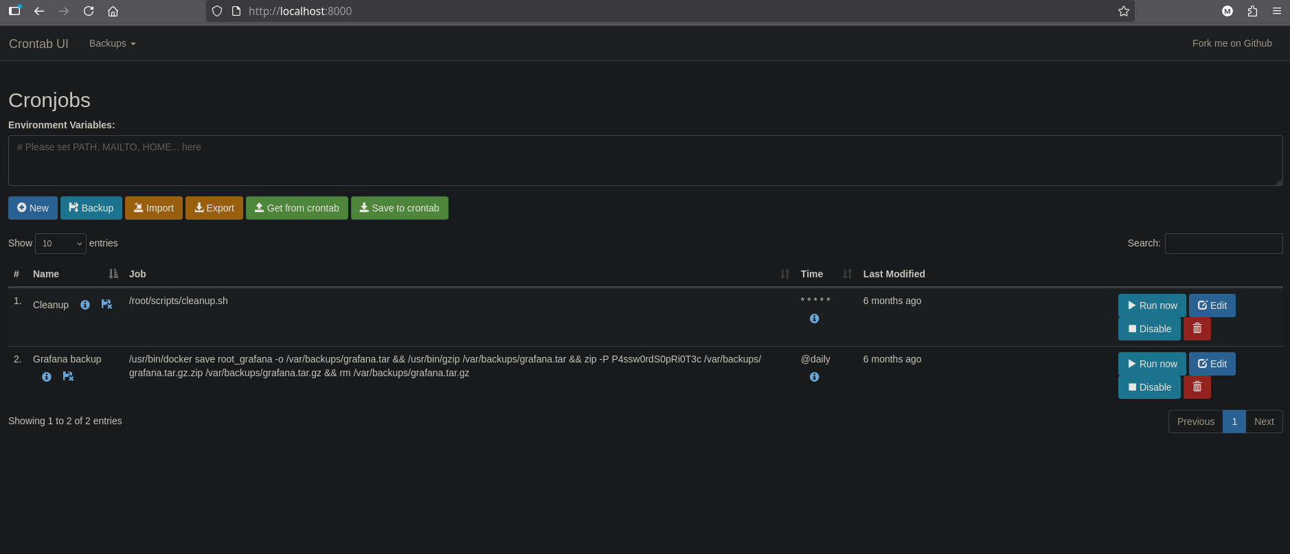Click the save-disabled icon beside Cleanup job
1290x554 pixels.
[x=106, y=304]
